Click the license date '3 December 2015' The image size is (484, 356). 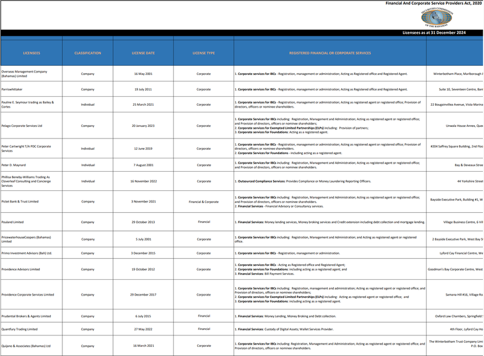[143, 253]
